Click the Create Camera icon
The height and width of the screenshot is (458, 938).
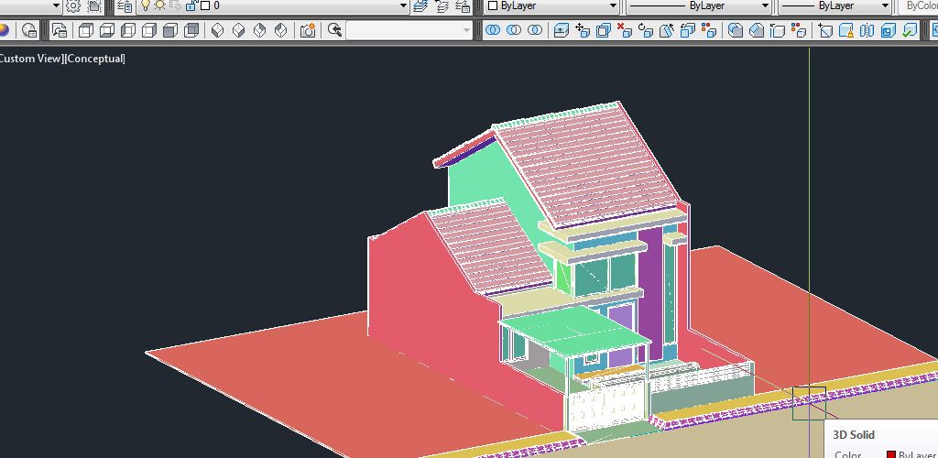point(308,30)
